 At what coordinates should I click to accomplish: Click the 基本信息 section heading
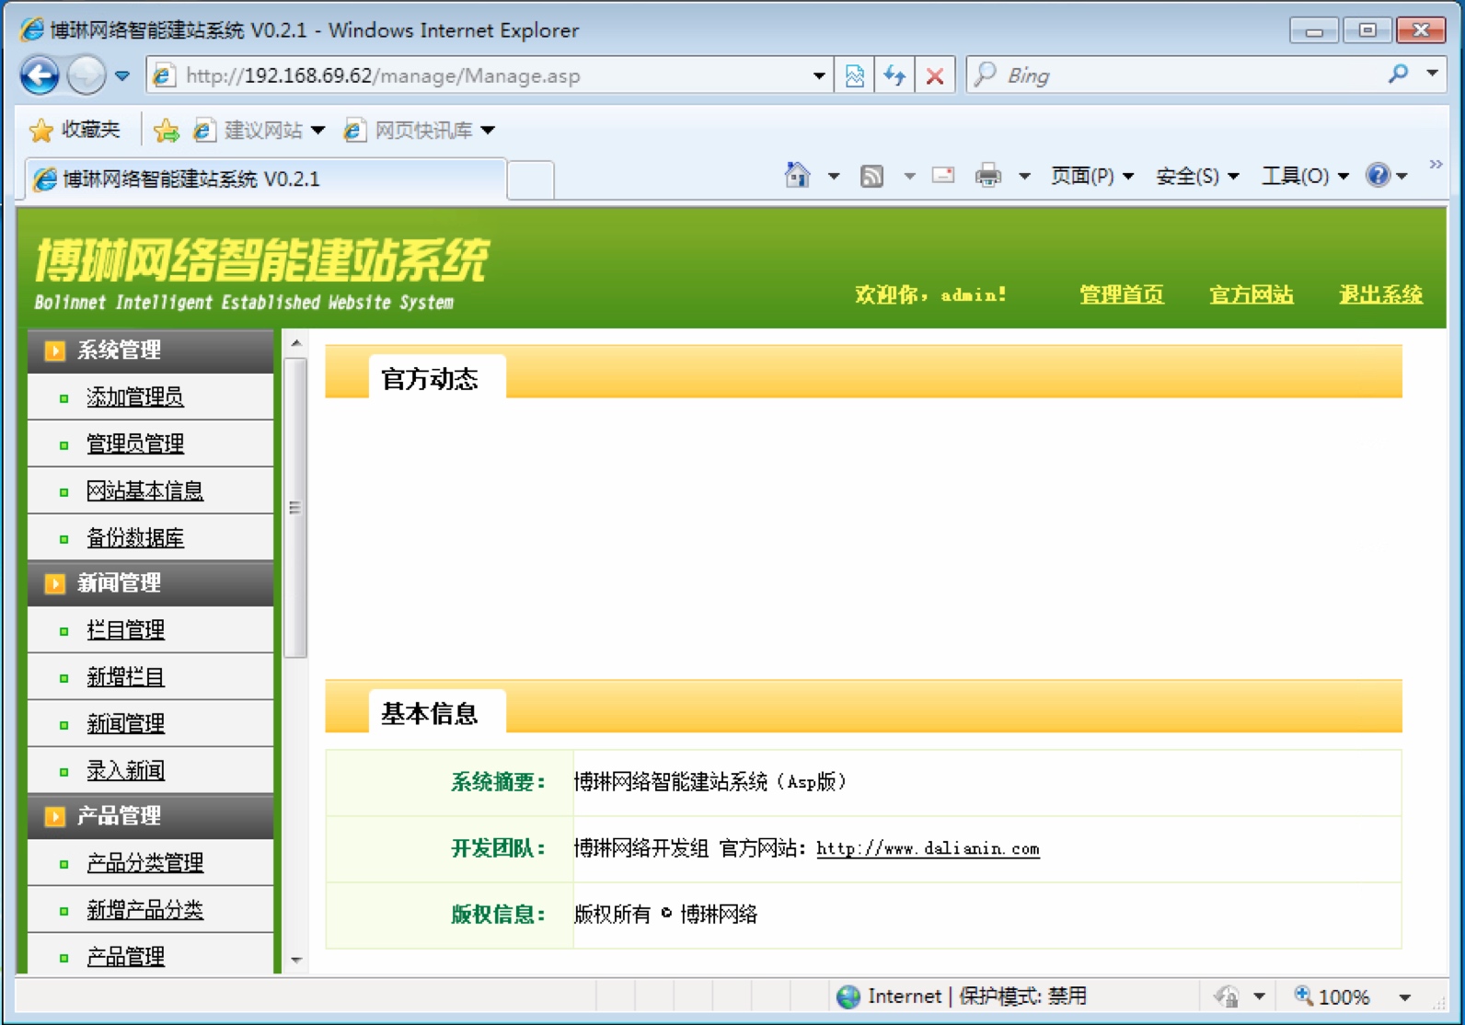[430, 713]
